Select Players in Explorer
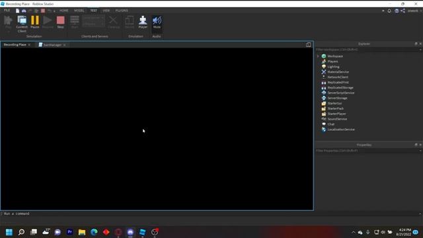The height and width of the screenshot is (238, 423). [x=332, y=61]
